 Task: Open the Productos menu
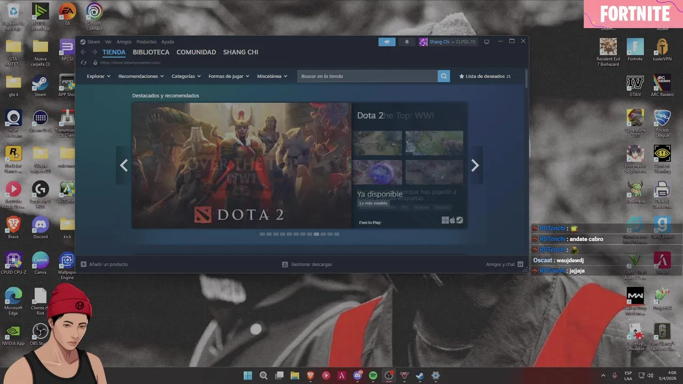tap(146, 42)
